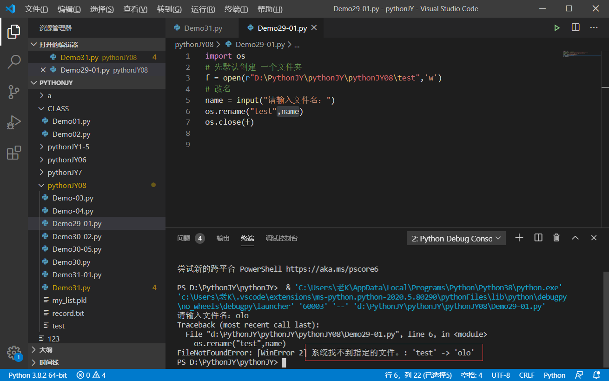Click Python 3.8.2 64-bit interpreter selector
This screenshot has width=609, height=381.
[38, 375]
